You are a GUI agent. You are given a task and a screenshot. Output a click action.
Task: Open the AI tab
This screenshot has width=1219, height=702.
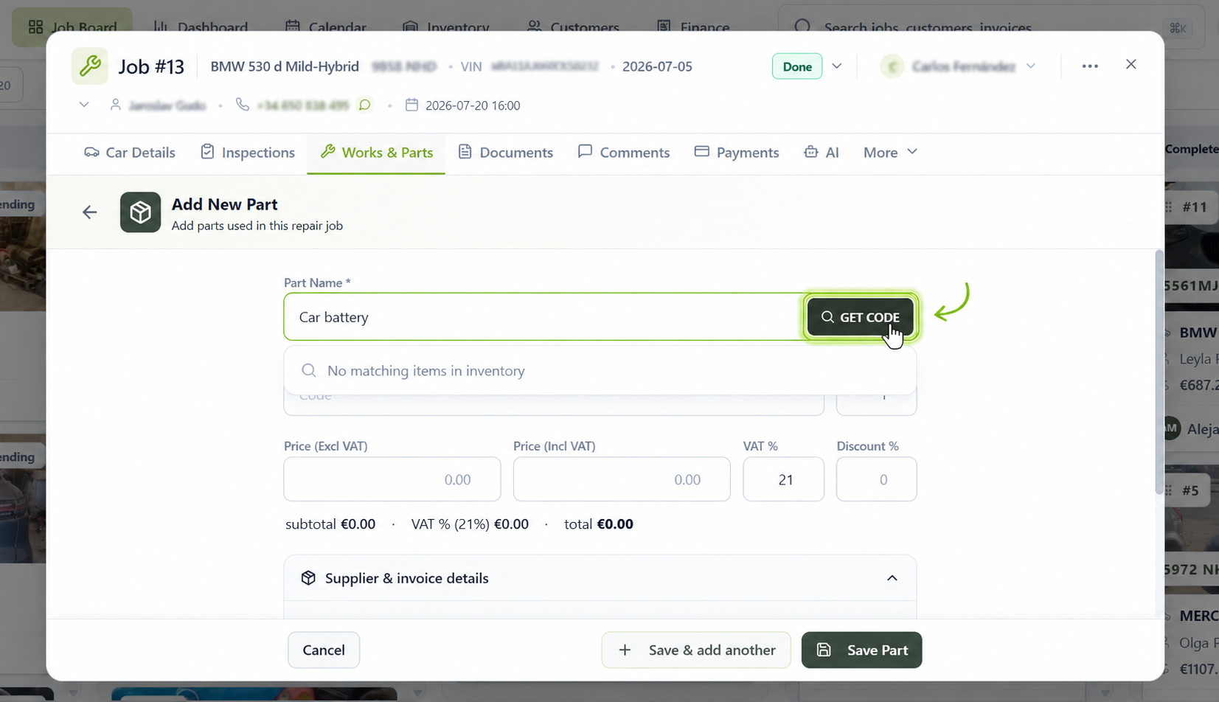point(822,152)
